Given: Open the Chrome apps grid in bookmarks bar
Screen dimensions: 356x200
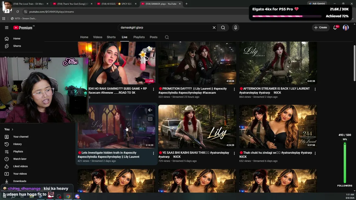Looking at the screenshot, I should (4, 19).
